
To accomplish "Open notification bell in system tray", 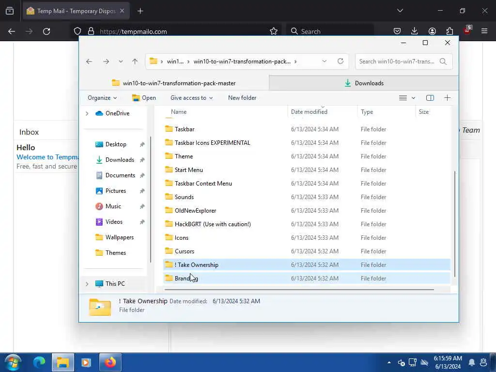I will click(472, 362).
